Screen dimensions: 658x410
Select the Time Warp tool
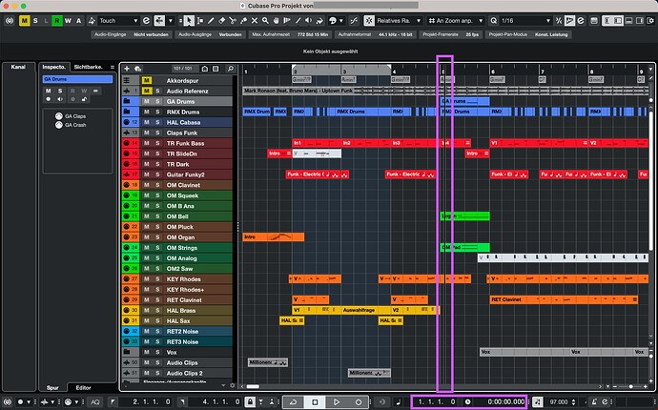(287, 21)
